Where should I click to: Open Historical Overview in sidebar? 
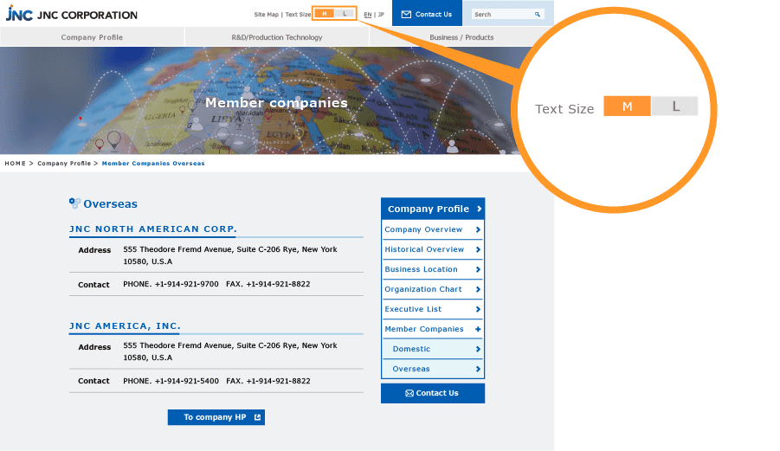[433, 249]
